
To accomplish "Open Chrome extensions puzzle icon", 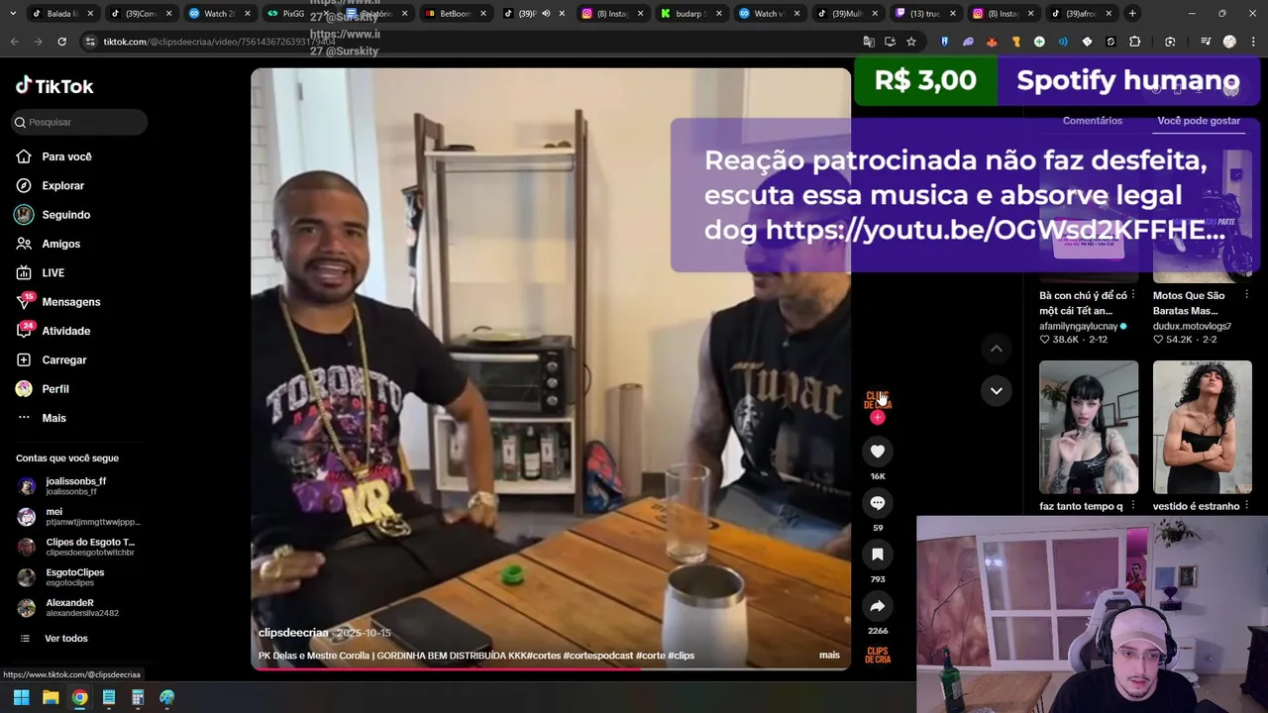I will 1135,42.
